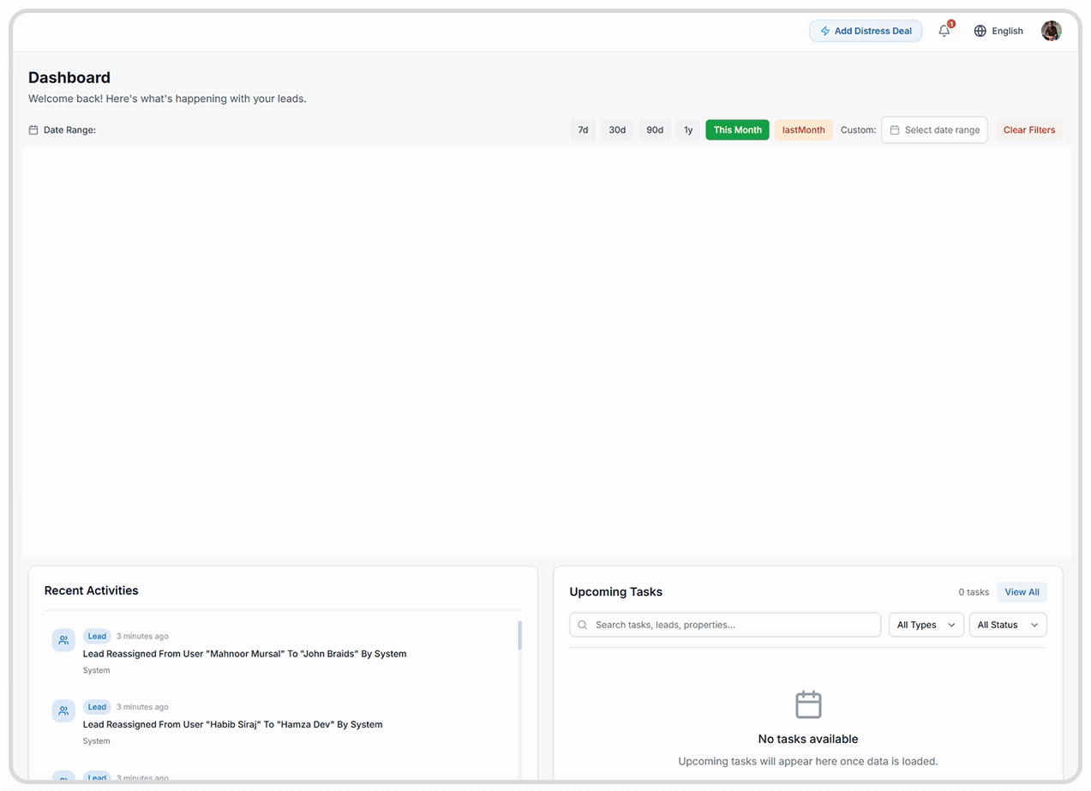Click the calendar icon inside the date range picker

tap(895, 130)
